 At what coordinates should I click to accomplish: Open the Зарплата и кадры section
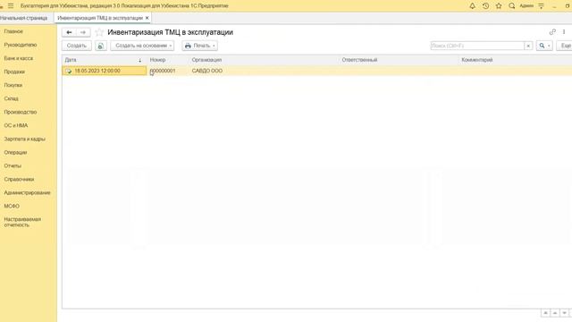tap(25, 140)
